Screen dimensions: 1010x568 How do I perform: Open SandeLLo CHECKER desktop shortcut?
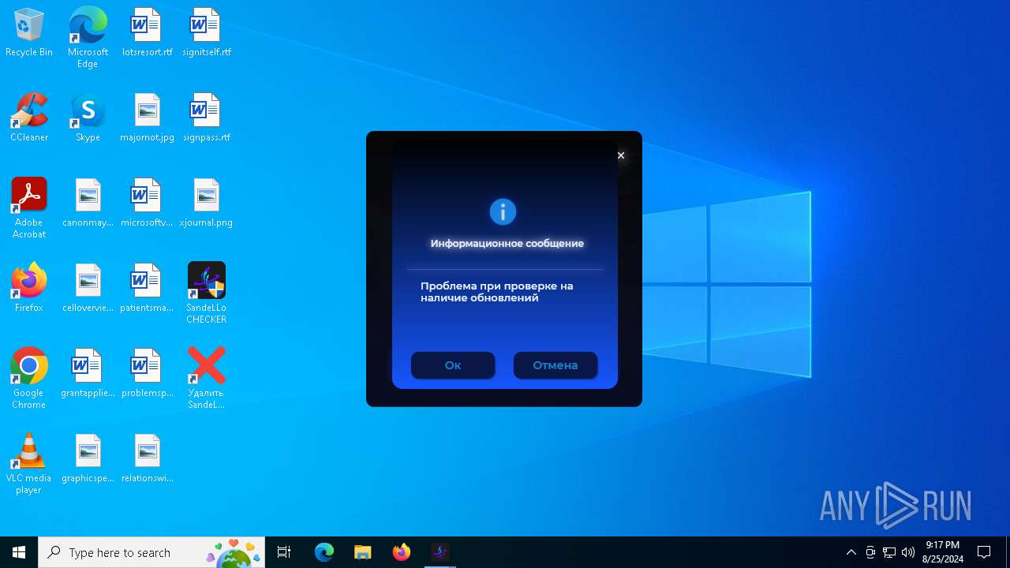(207, 293)
